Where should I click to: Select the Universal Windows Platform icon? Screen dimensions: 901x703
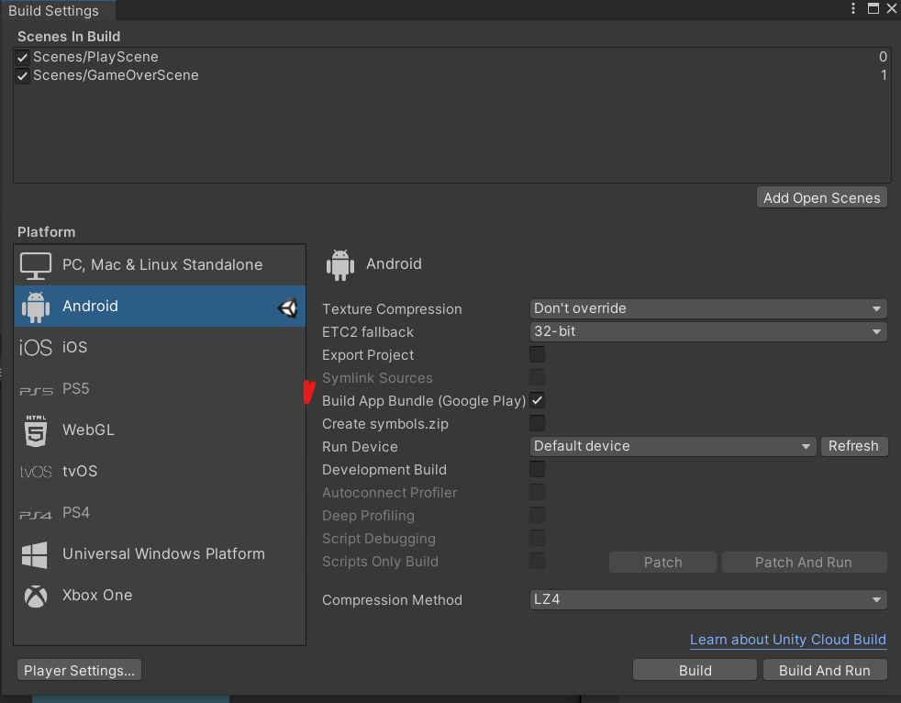click(36, 554)
